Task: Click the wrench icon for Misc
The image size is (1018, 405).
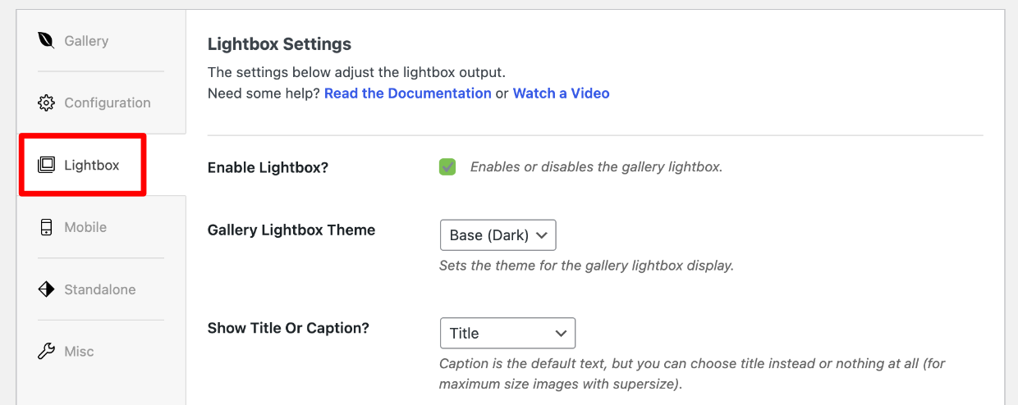Action: 46,352
